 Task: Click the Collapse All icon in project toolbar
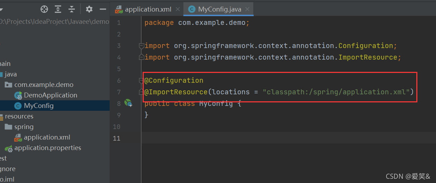(72, 9)
